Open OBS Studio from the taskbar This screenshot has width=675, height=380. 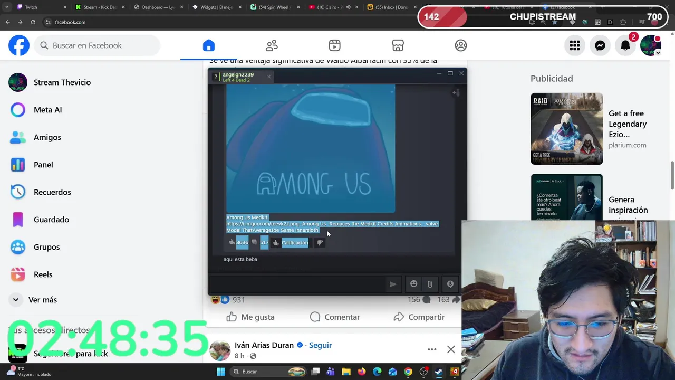pos(423,372)
